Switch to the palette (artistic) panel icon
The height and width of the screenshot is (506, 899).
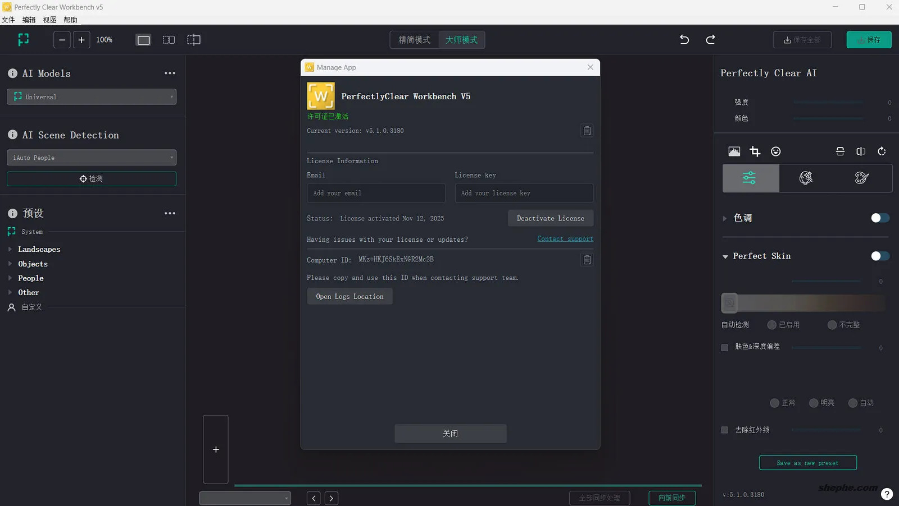point(861,178)
